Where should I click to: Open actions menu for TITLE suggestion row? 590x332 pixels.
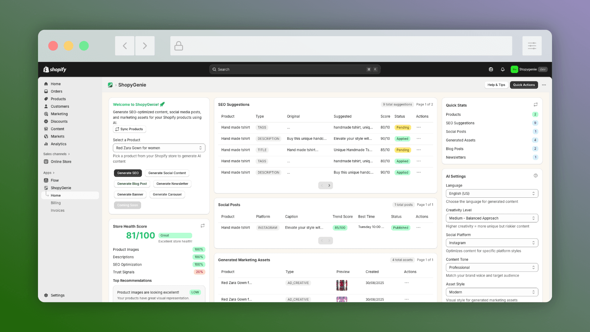[x=419, y=150]
